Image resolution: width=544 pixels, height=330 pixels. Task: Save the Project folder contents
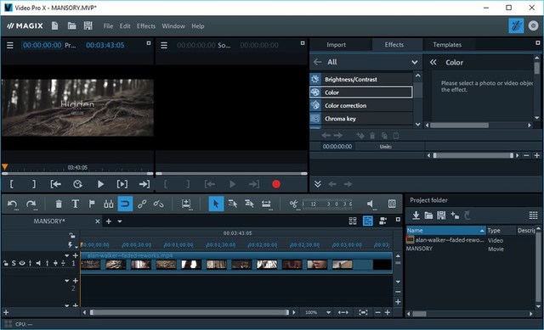(x=441, y=215)
